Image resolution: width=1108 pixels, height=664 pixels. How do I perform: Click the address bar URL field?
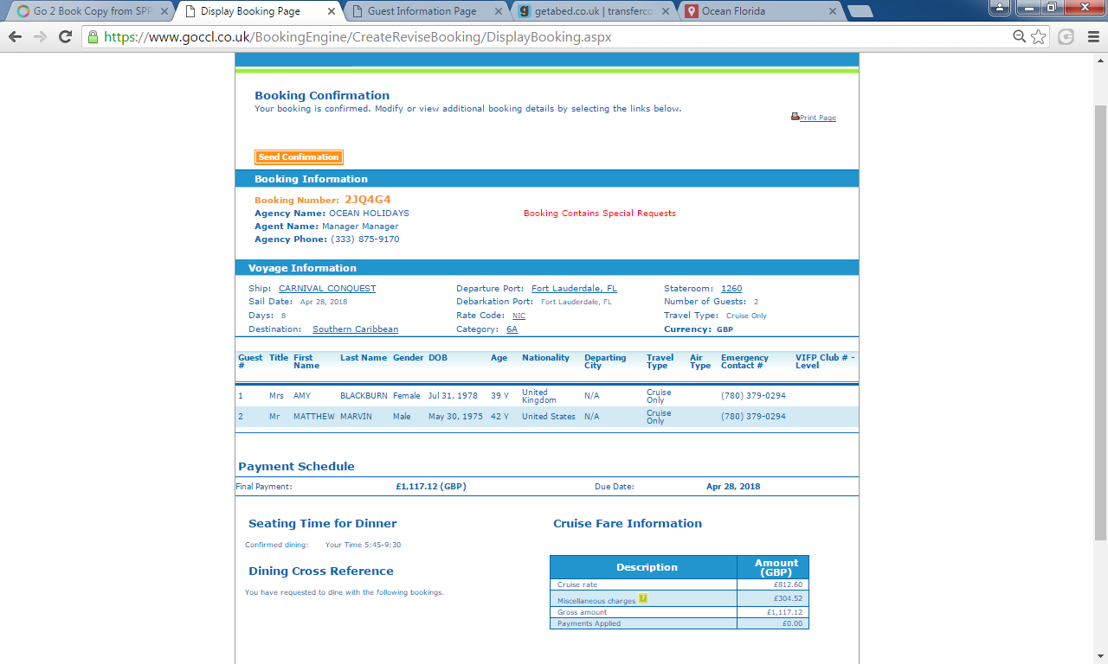pyautogui.click(x=554, y=37)
